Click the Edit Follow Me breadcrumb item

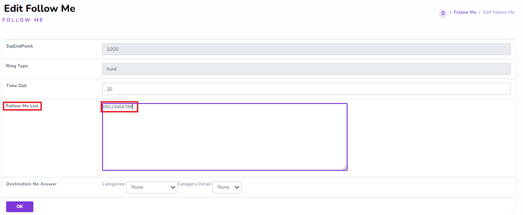pos(499,12)
